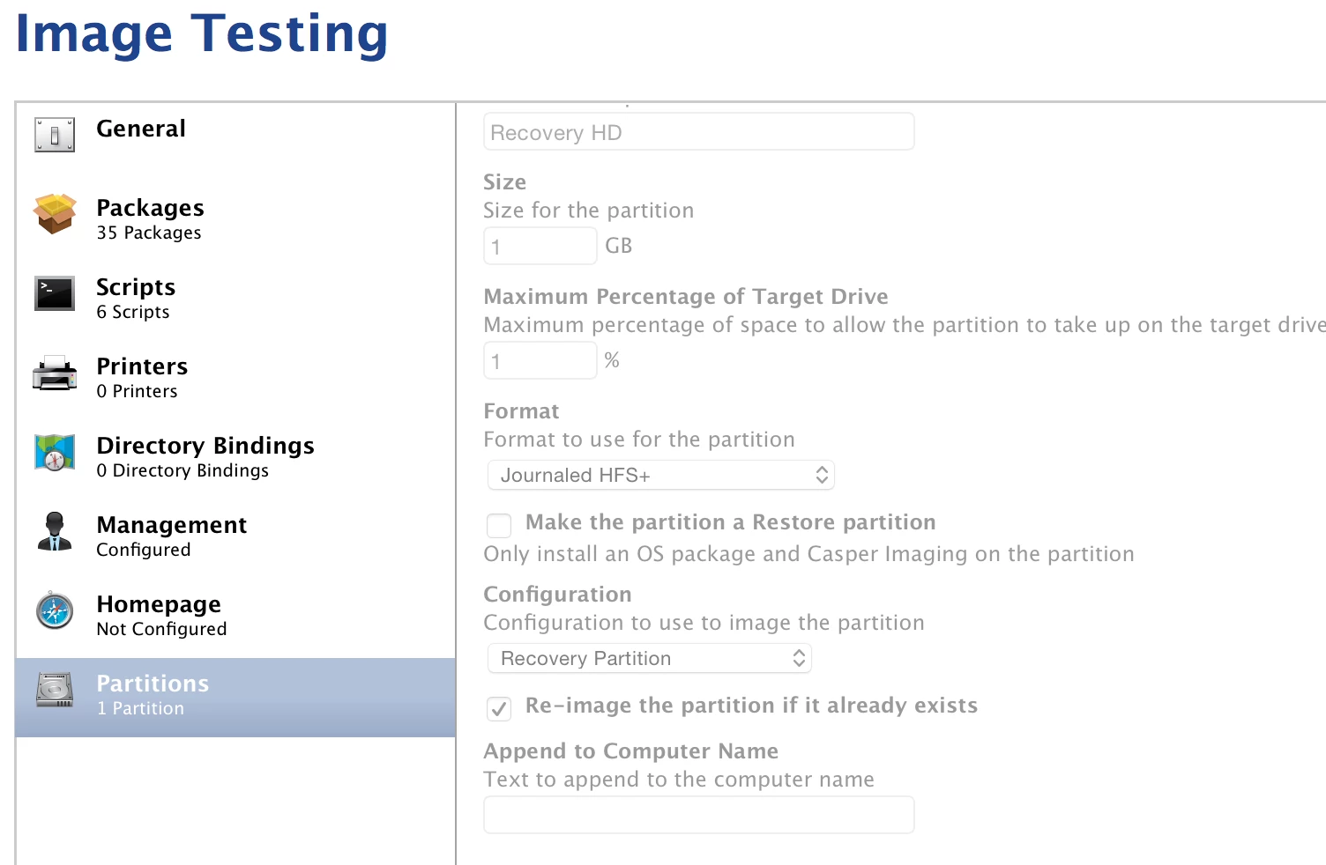This screenshot has width=1326, height=865.
Task: Click the Printers printer icon
Action: point(55,373)
